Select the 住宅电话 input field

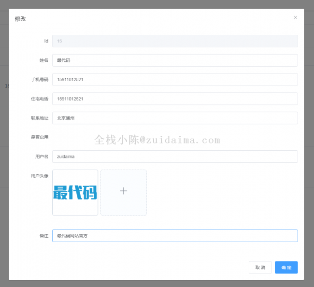(174, 99)
